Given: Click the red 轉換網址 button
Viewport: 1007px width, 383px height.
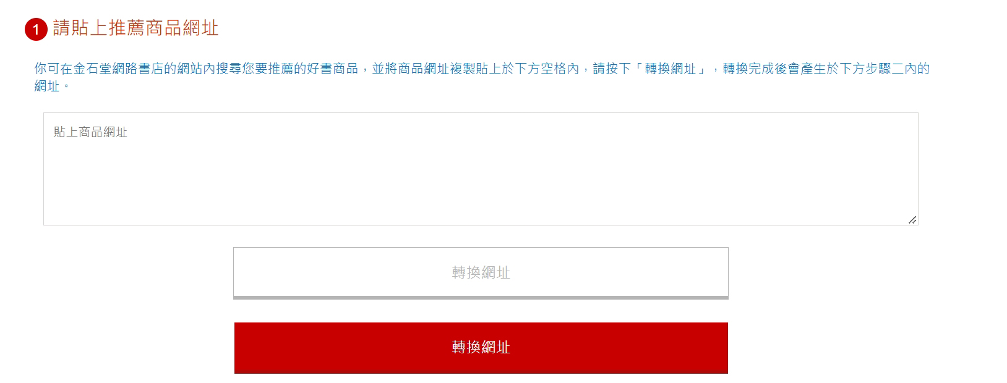Looking at the screenshot, I should (x=481, y=348).
